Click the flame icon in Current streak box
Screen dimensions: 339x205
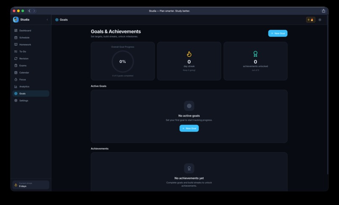(x=16, y=185)
